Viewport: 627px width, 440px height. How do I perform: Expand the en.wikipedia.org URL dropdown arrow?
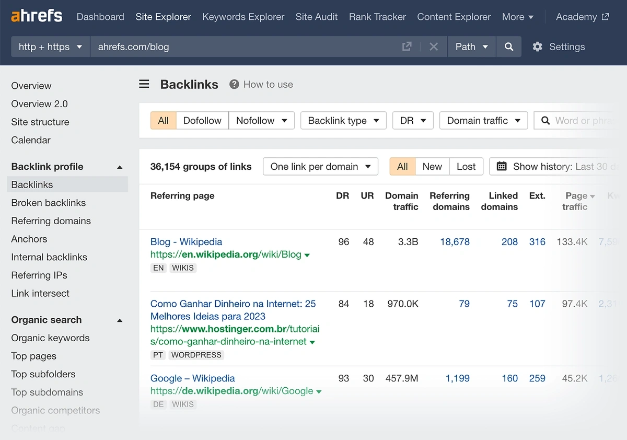(x=307, y=256)
